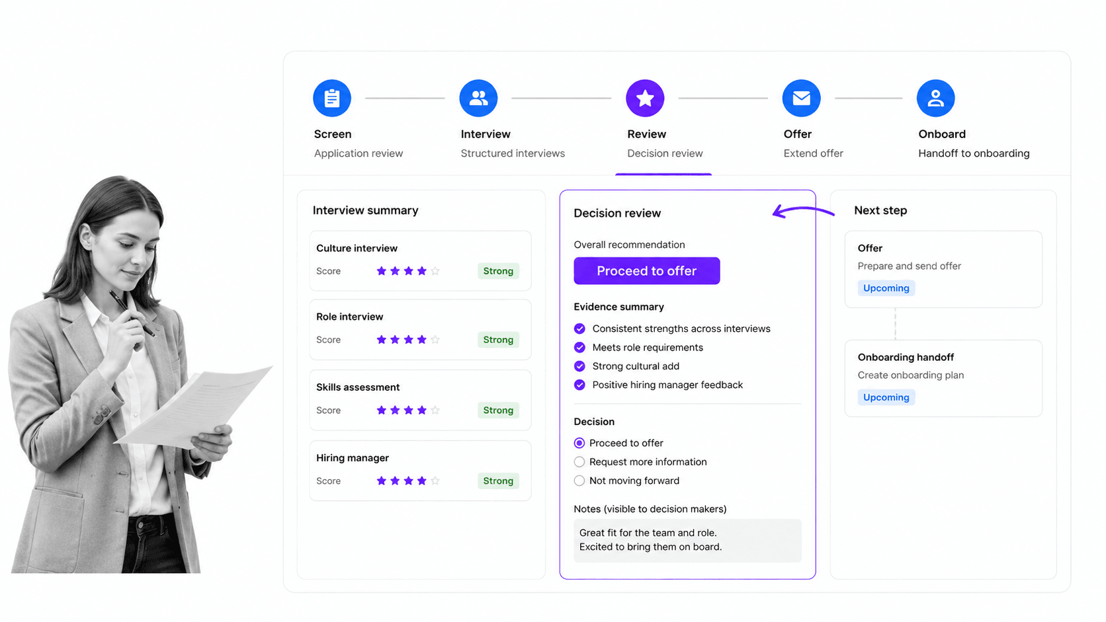The width and height of the screenshot is (1106, 622).
Task: Click the Strong badge on Role interview
Action: point(498,340)
